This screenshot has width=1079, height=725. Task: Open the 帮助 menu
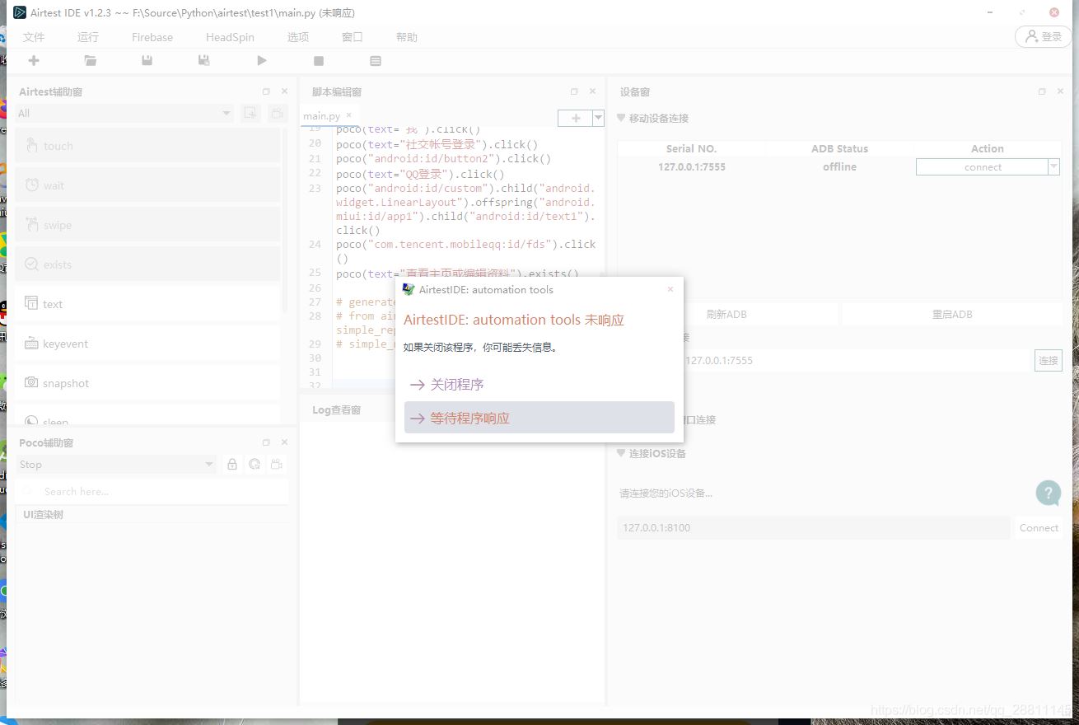(x=407, y=37)
